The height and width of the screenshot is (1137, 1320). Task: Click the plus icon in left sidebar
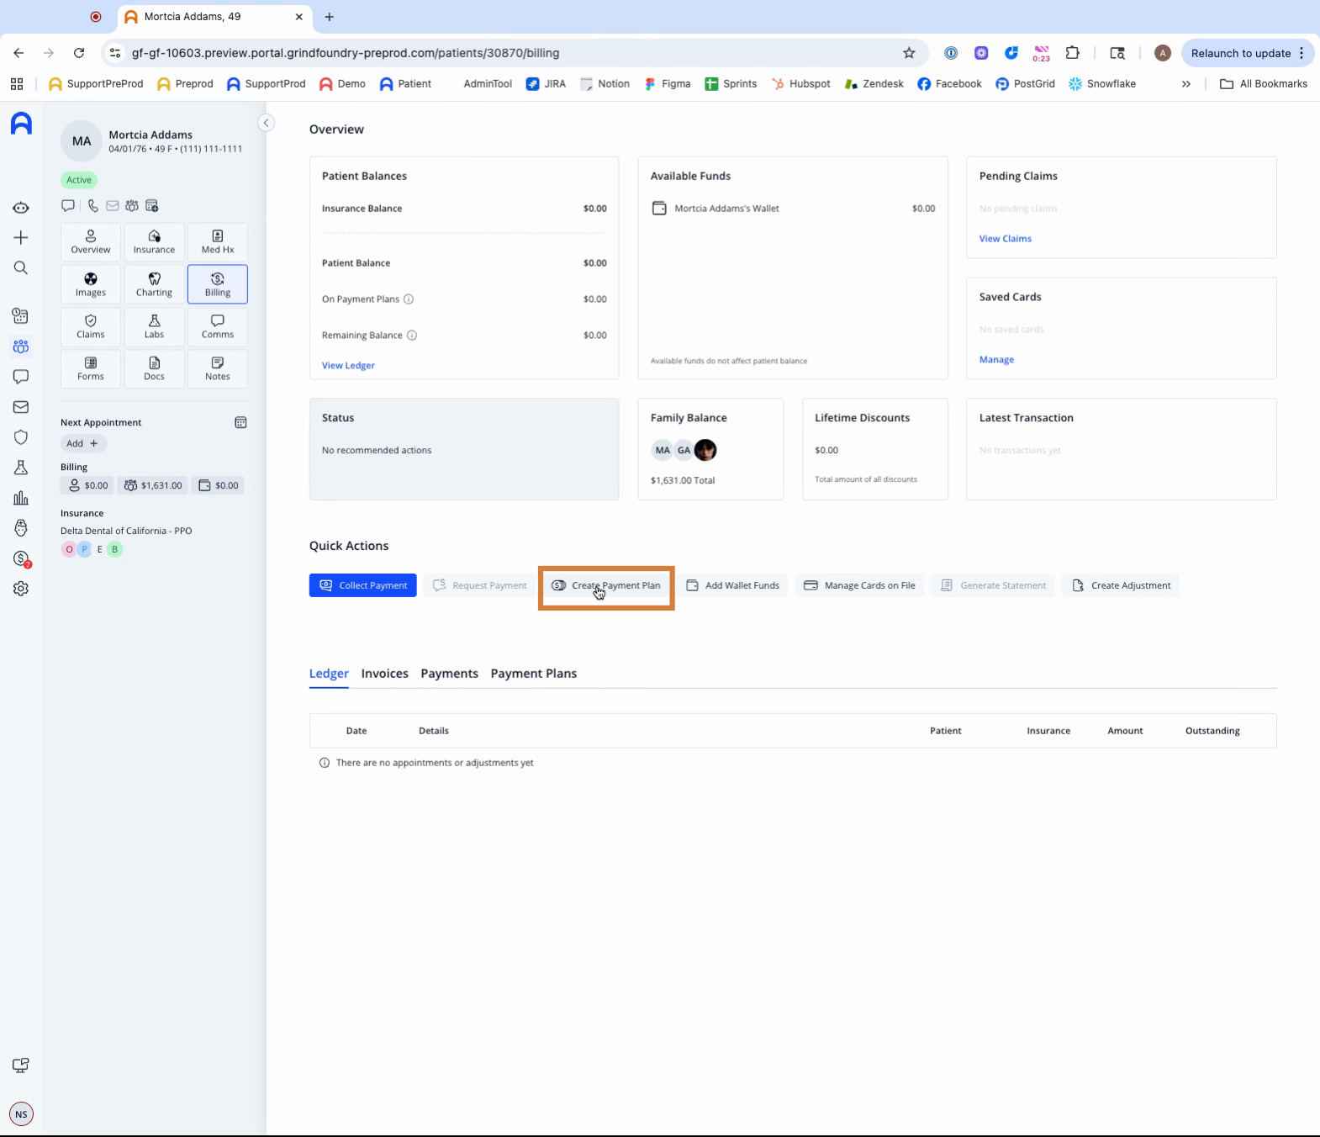[21, 238]
